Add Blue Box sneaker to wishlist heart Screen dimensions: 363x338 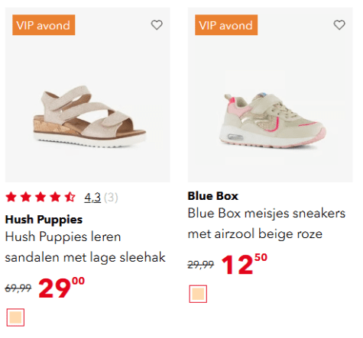point(339,25)
